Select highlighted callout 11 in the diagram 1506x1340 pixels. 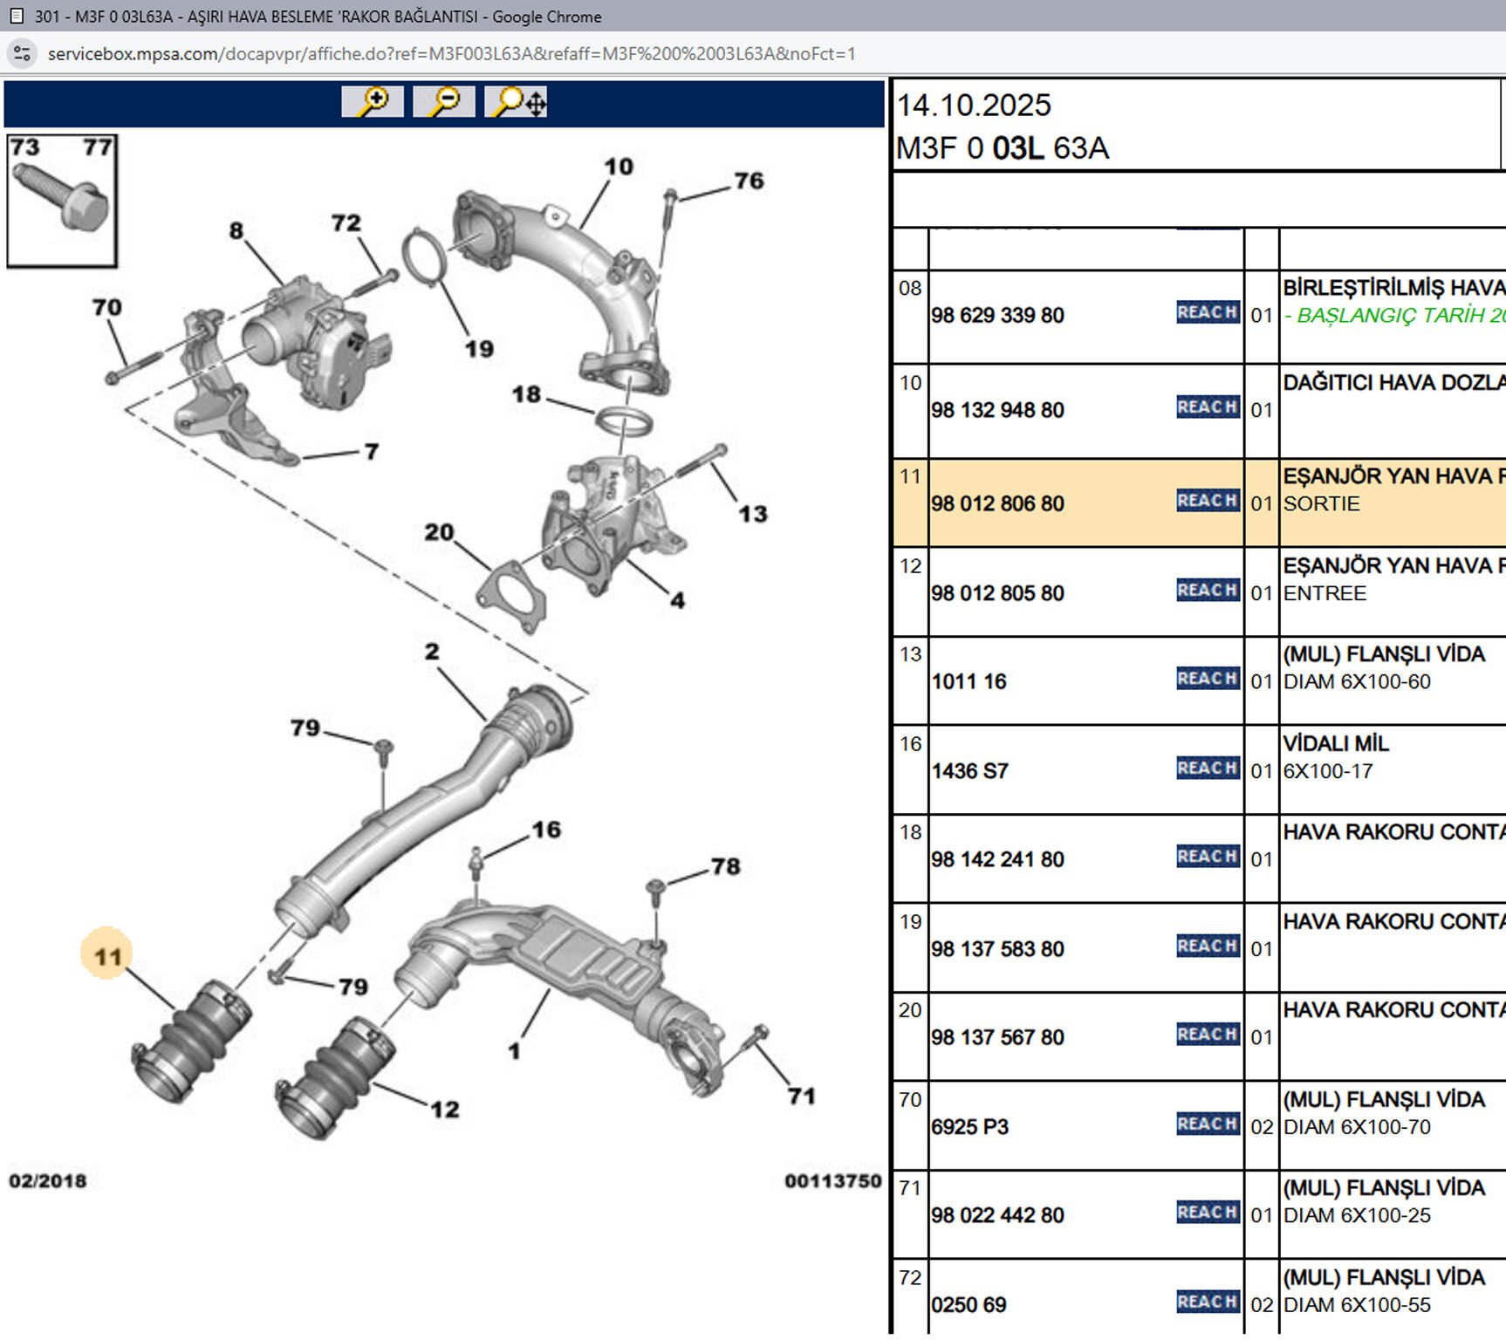(x=106, y=956)
